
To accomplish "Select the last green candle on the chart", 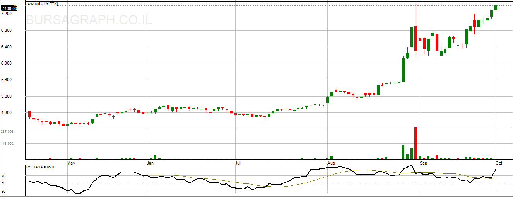I will pyautogui.click(x=496, y=7).
